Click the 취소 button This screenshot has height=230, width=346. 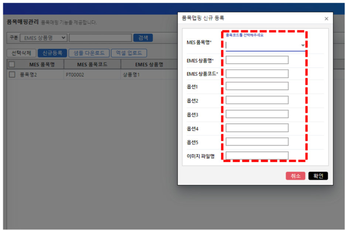tap(295, 176)
